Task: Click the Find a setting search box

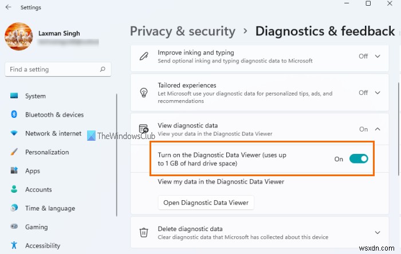Action: tap(52, 70)
